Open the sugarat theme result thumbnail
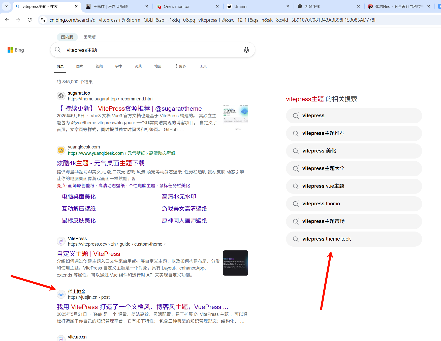Image resolution: width=441 pixels, height=341 pixels. [x=236, y=117]
